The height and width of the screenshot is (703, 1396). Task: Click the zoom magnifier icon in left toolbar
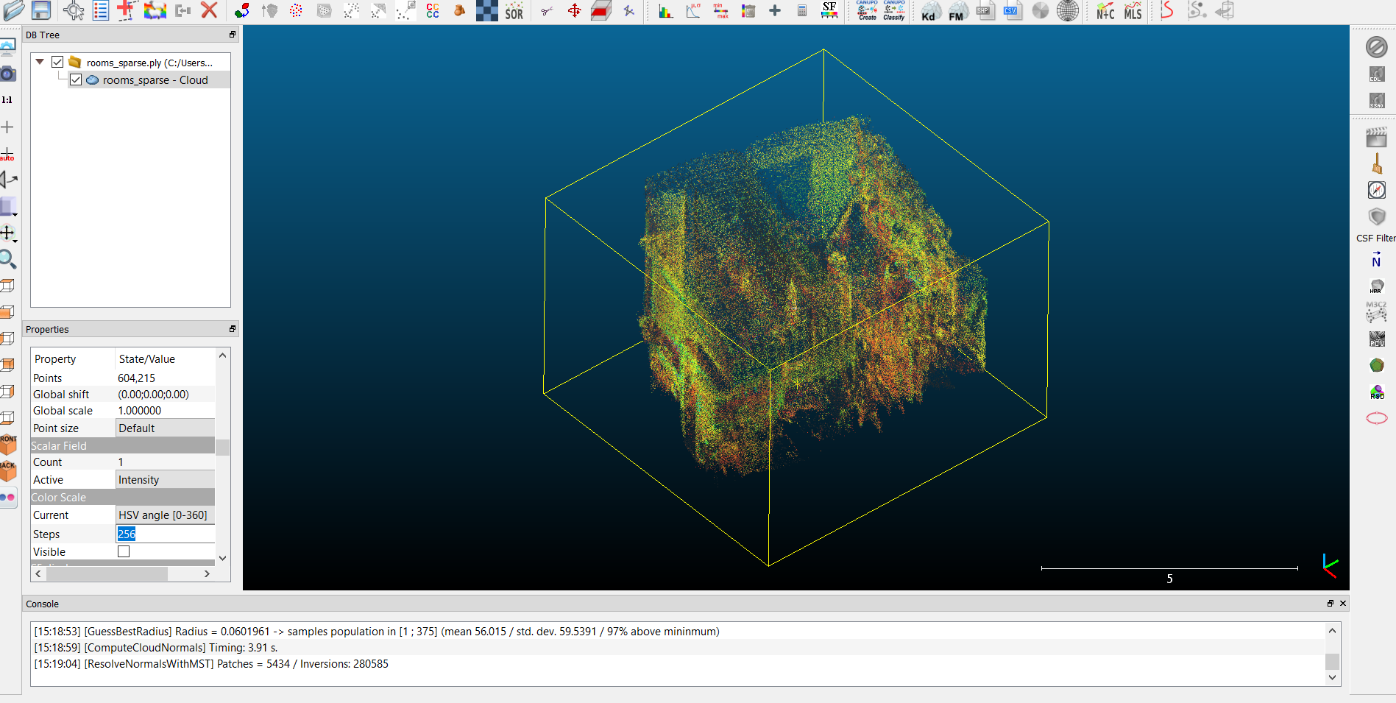tap(7, 259)
